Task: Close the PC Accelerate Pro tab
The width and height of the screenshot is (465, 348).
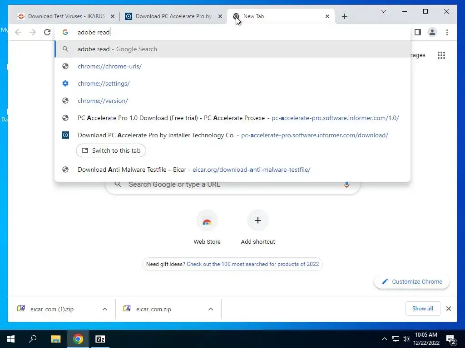Action: coord(220,17)
